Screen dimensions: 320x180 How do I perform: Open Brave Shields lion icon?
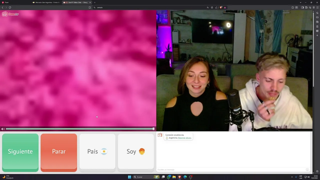click(x=221, y=7)
